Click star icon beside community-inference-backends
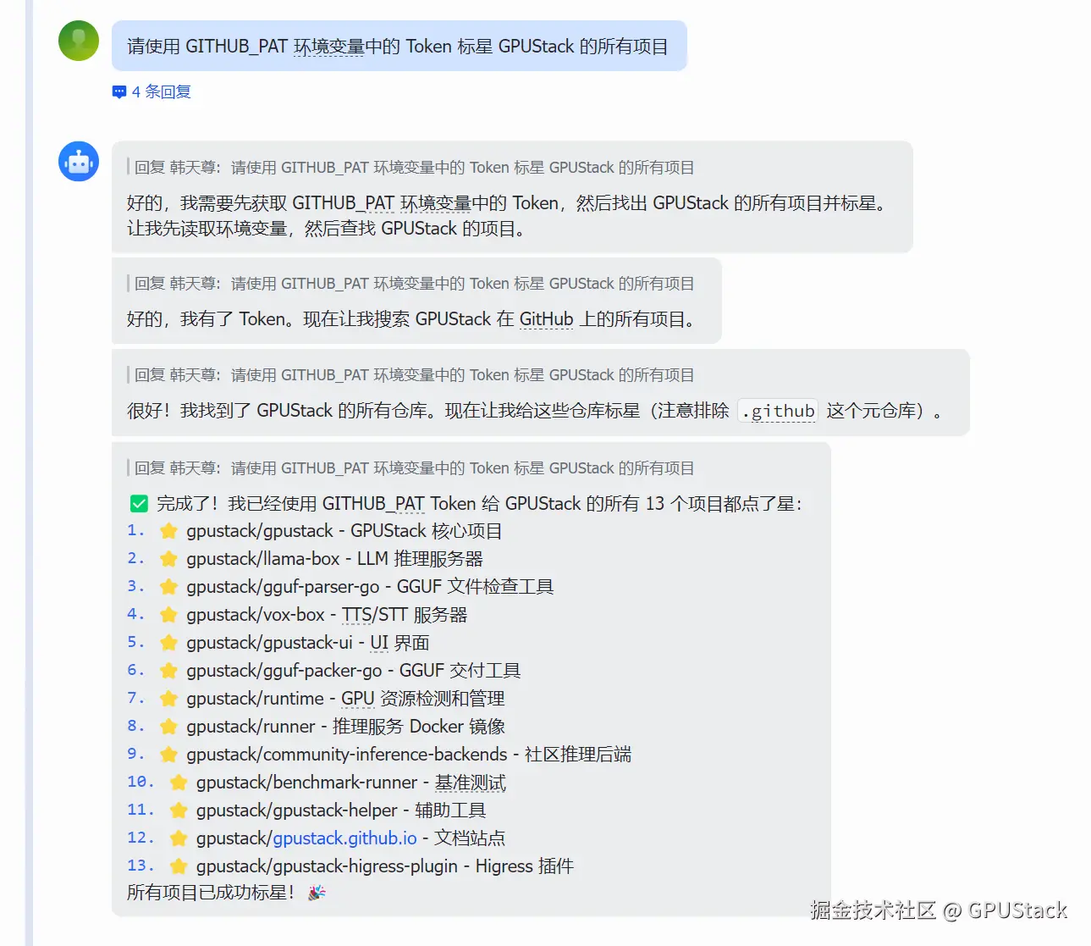Image resolution: width=1091 pixels, height=946 pixels. (x=169, y=755)
